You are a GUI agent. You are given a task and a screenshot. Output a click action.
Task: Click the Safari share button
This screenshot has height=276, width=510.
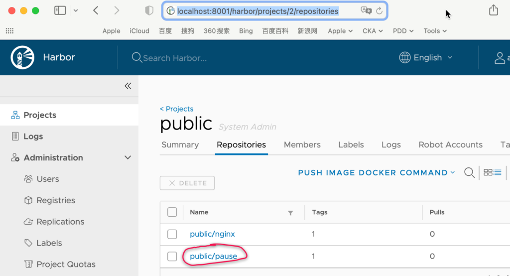click(x=494, y=10)
